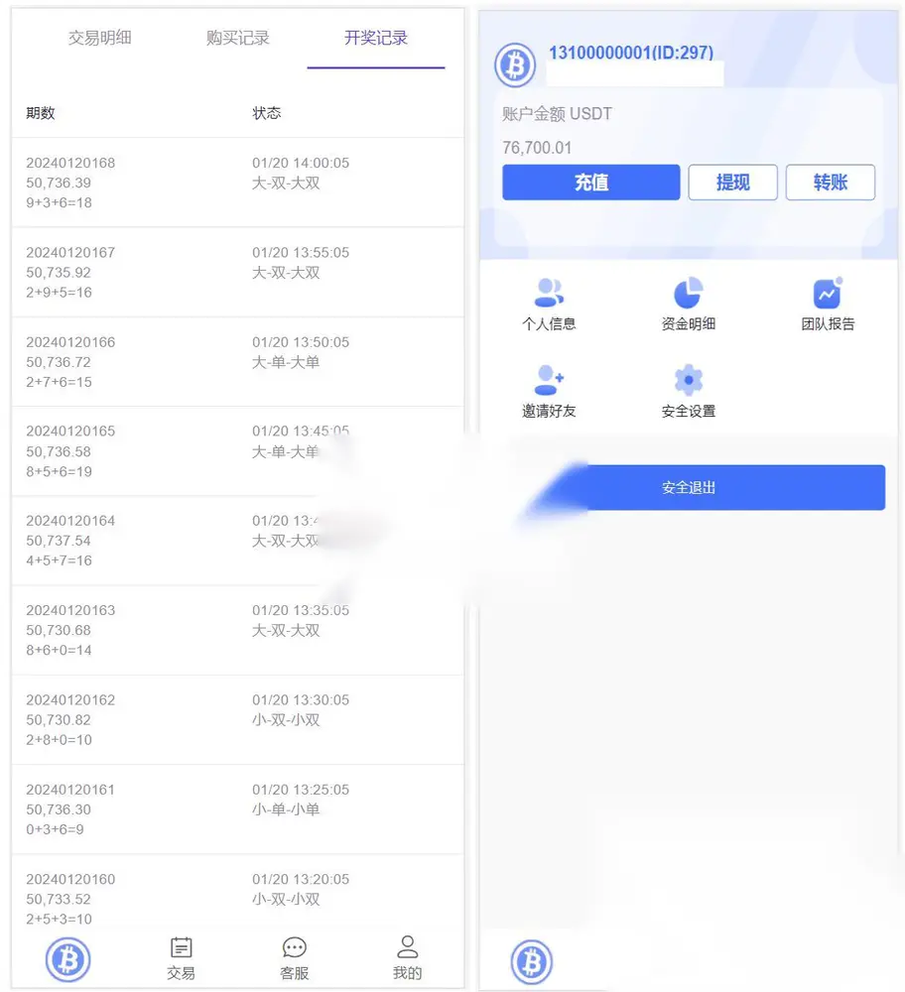Click the sum 2+8+0=10
The height and width of the screenshot is (992, 905).
click(x=59, y=740)
